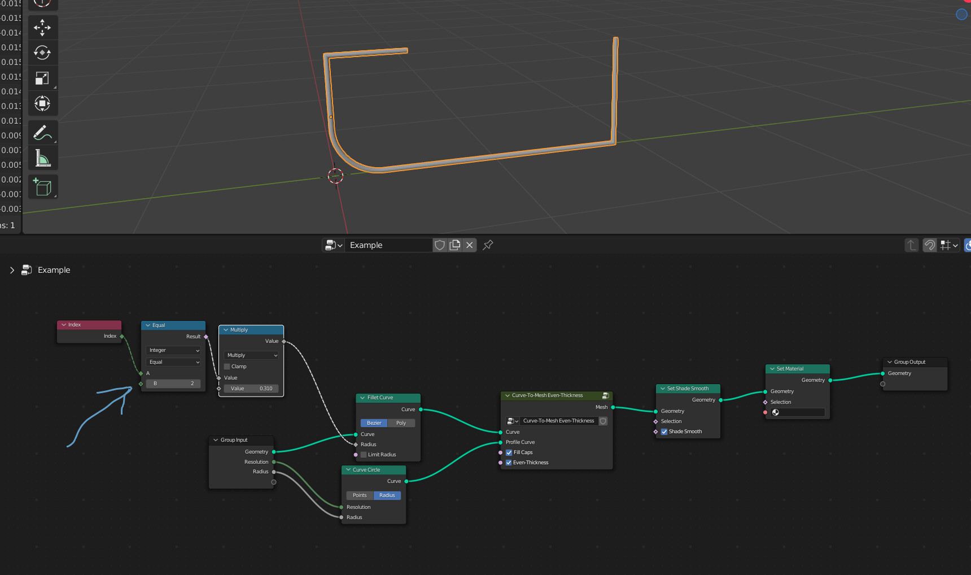Adjust B value field in Equal node
The width and height of the screenshot is (971, 575).
[x=173, y=384]
